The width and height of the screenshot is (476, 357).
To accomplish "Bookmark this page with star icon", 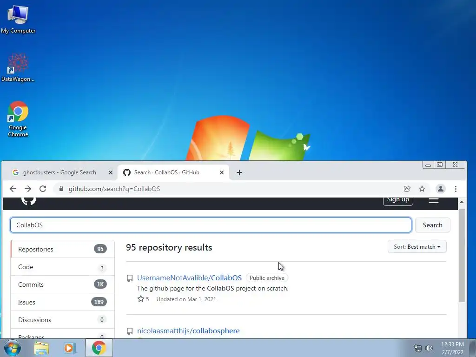I will tap(422, 189).
